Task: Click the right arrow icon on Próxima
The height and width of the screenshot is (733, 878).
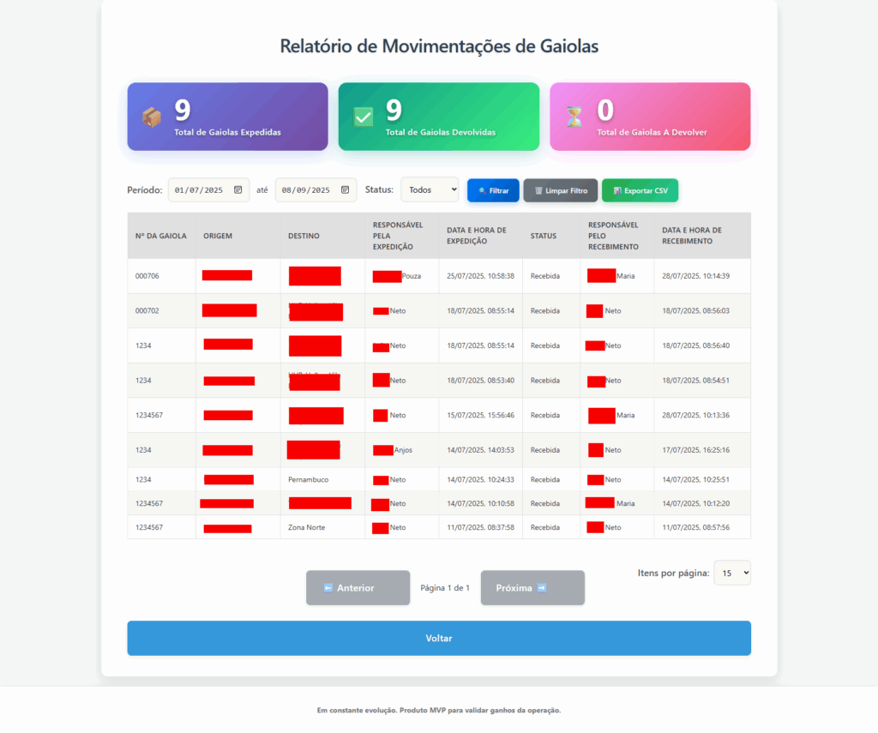Action: [542, 588]
